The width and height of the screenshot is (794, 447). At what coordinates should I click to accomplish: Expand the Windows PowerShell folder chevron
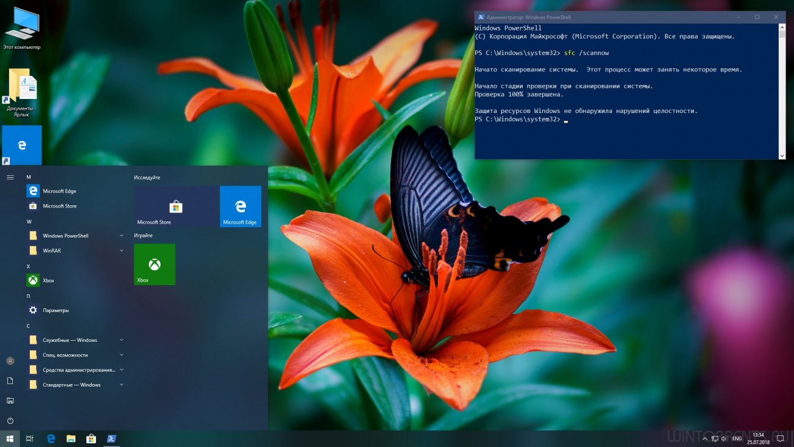coord(122,236)
